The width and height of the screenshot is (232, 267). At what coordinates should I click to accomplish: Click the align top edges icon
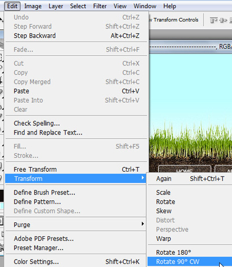(x=213, y=20)
